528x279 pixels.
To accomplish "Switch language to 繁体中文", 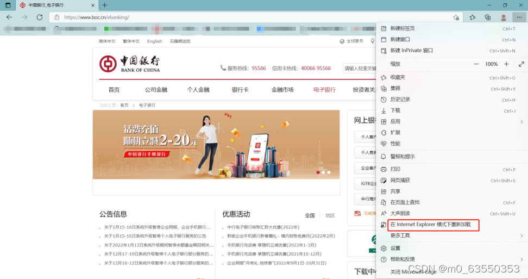I will tap(131, 41).
